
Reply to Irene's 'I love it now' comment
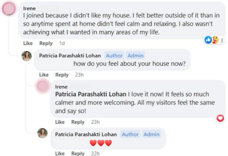tap(78, 122)
